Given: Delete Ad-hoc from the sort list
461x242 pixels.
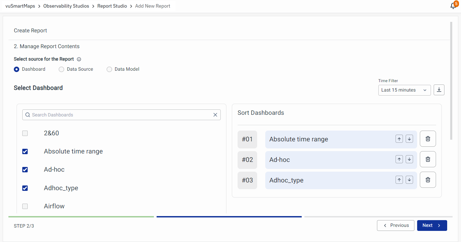Looking at the screenshot, I should pos(428,160).
